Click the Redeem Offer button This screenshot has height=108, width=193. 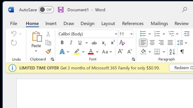tap(181, 68)
